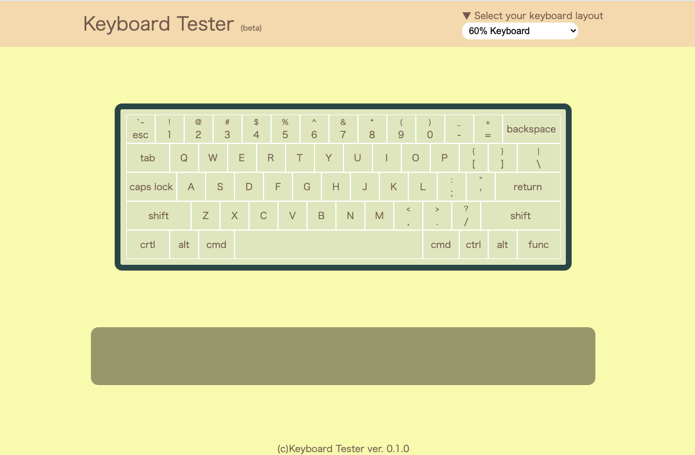Open the keyboard layout dropdown

tap(520, 31)
